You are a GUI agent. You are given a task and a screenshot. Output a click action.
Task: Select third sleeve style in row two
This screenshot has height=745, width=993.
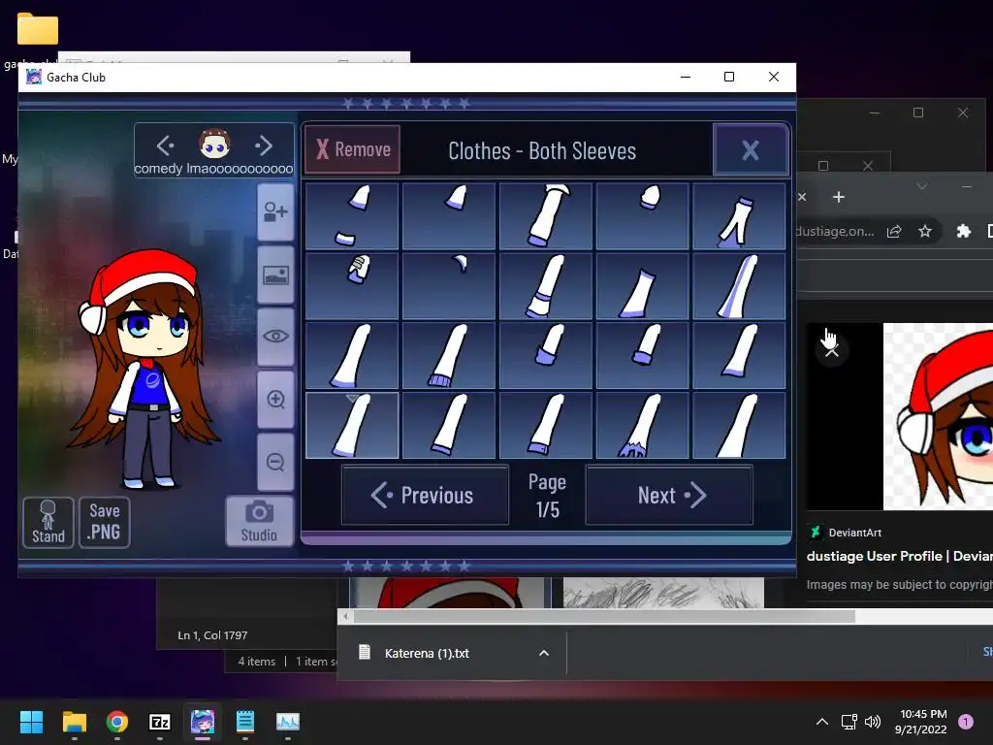point(546,286)
